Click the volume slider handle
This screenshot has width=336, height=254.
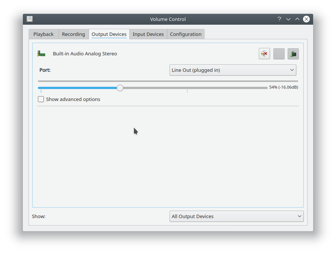(120, 88)
